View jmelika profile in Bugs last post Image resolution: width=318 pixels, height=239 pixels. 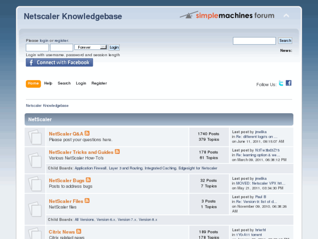261,178
